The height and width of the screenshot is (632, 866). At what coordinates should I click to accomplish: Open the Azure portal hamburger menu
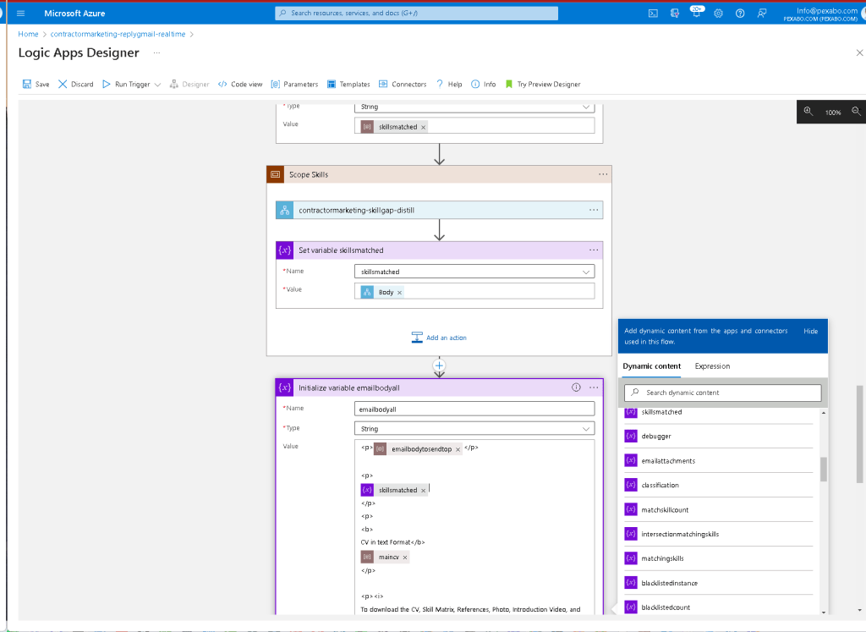pyautogui.click(x=21, y=14)
